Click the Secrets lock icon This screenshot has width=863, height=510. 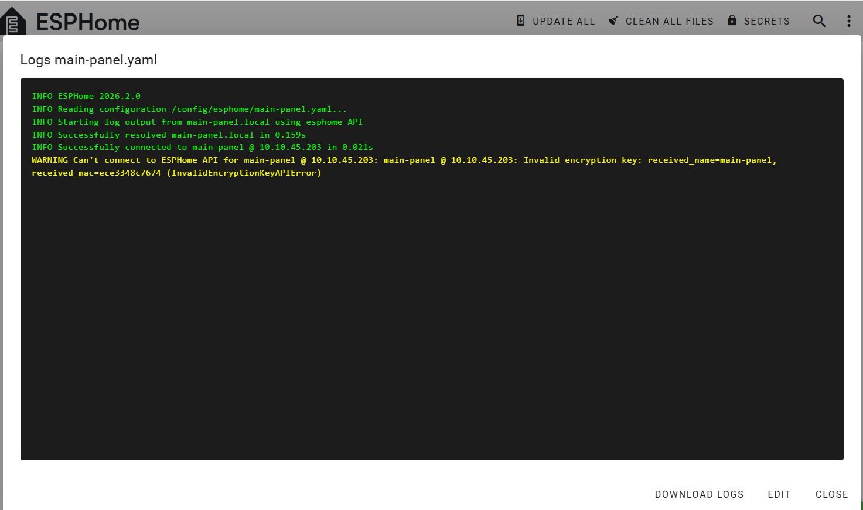tap(732, 20)
